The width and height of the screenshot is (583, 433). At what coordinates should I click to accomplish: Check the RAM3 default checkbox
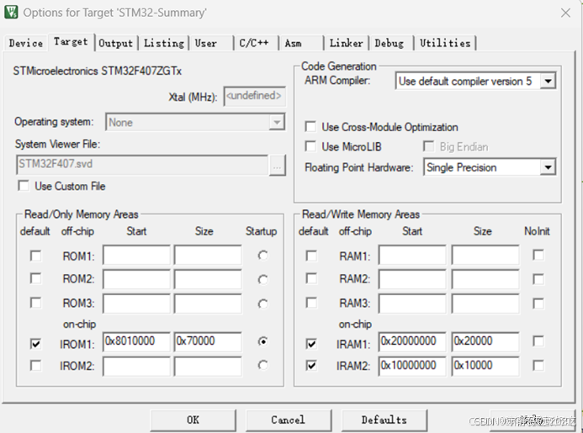point(311,303)
